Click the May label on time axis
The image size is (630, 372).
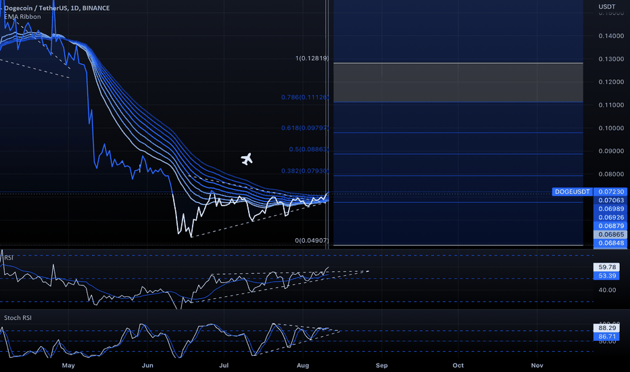point(68,365)
